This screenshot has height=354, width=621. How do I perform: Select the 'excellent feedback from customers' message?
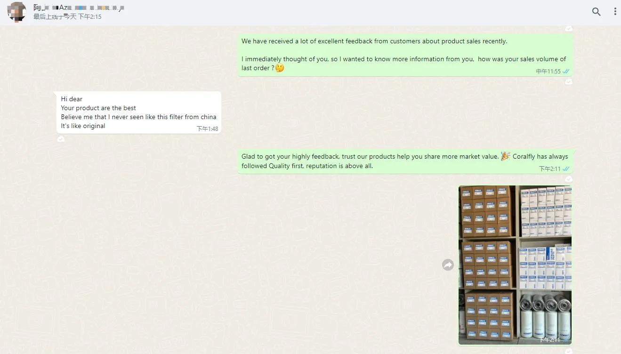[405, 55]
